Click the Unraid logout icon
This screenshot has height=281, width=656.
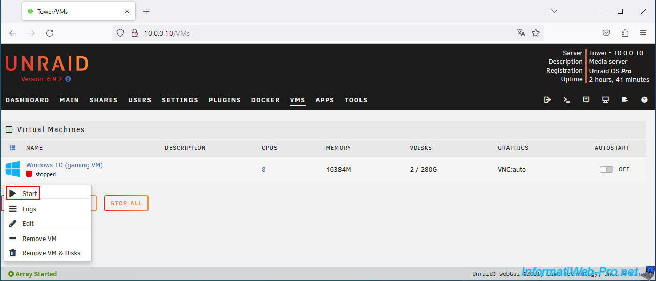[547, 100]
